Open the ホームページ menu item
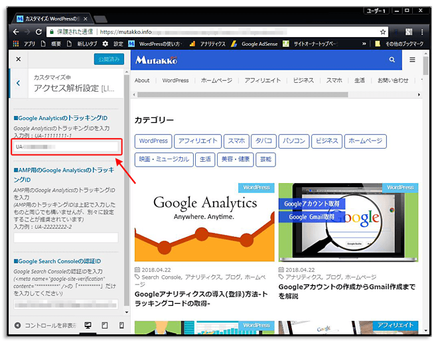 (216, 80)
